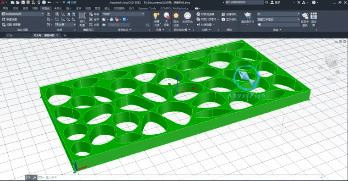Switch to the Express Tools ribbon tab
348x181 pixels.
click(x=147, y=8)
